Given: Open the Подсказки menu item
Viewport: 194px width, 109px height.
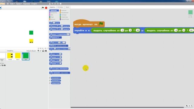Looking at the screenshot, I should 26,4.
